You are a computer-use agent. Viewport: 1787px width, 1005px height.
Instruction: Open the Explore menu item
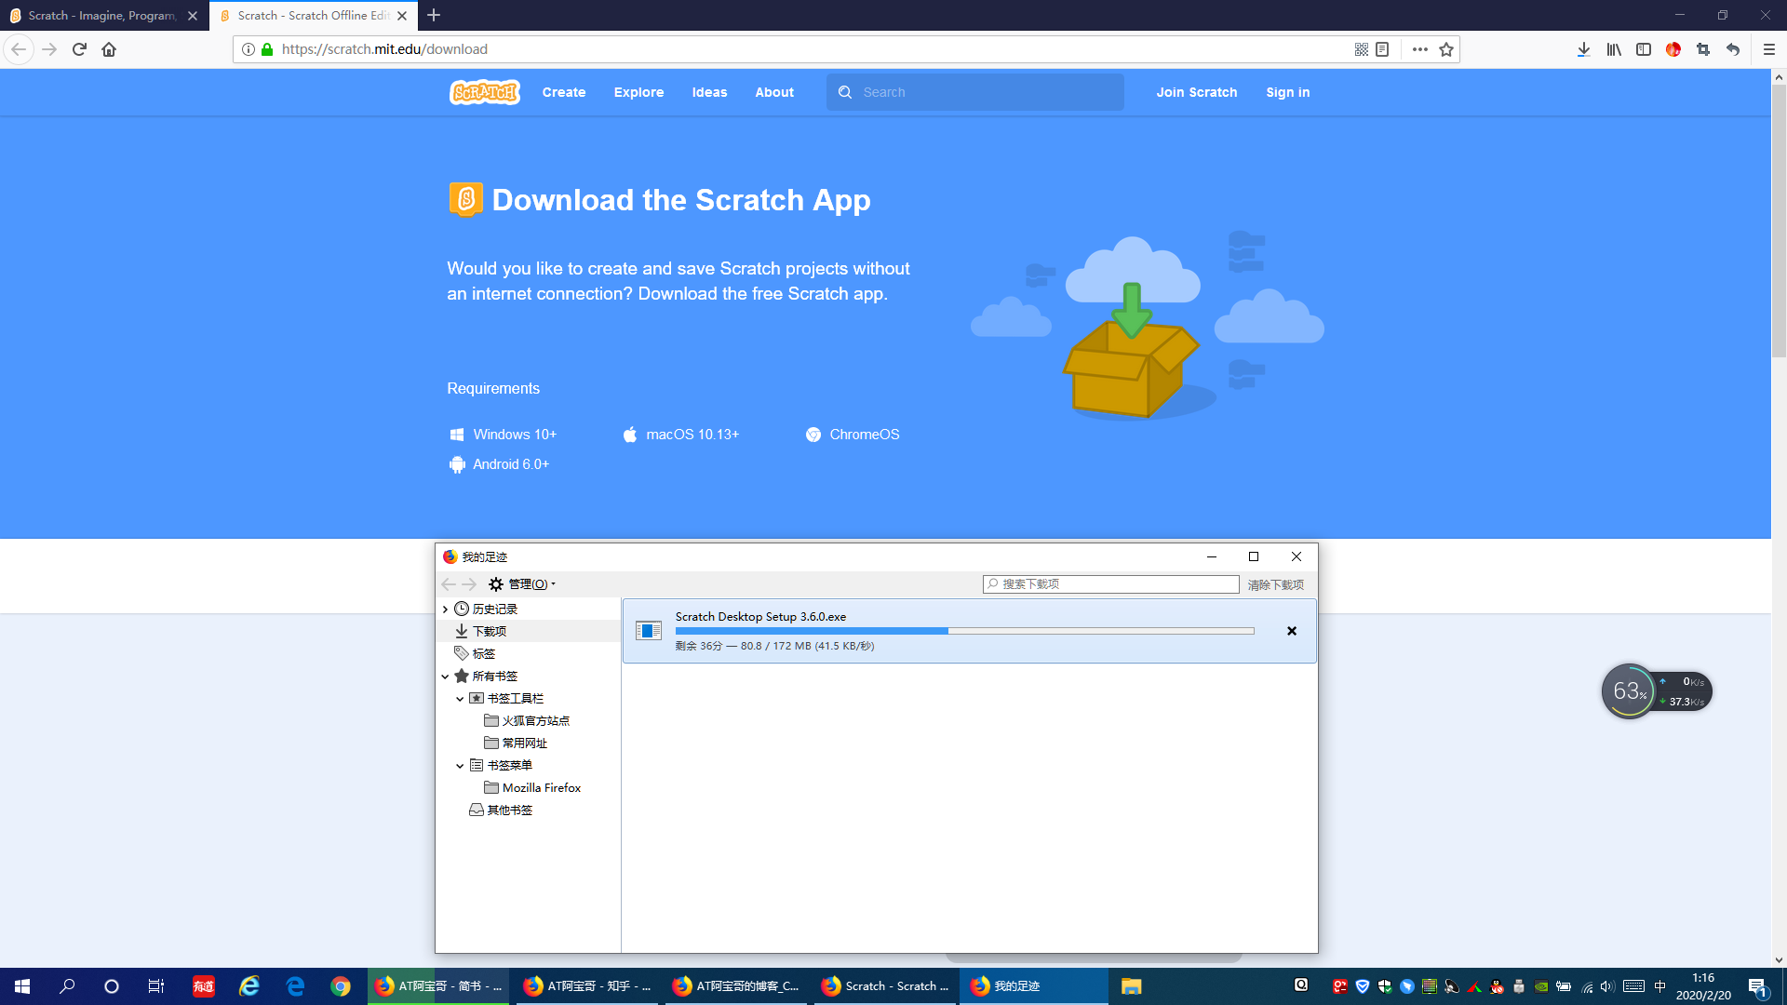click(x=638, y=92)
